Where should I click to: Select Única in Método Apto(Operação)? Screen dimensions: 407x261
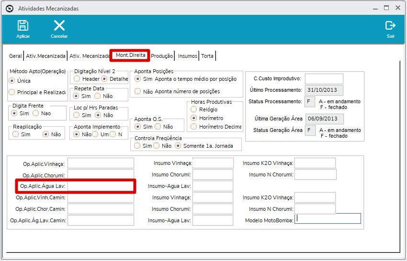coord(11,81)
